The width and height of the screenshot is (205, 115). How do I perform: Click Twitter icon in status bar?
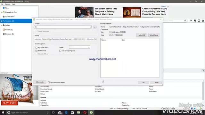195,109
